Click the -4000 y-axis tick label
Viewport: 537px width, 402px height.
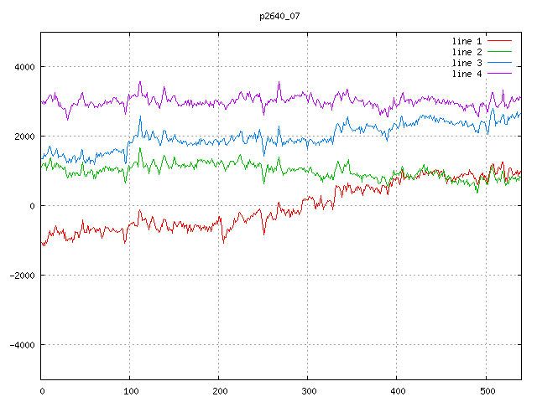coord(21,345)
